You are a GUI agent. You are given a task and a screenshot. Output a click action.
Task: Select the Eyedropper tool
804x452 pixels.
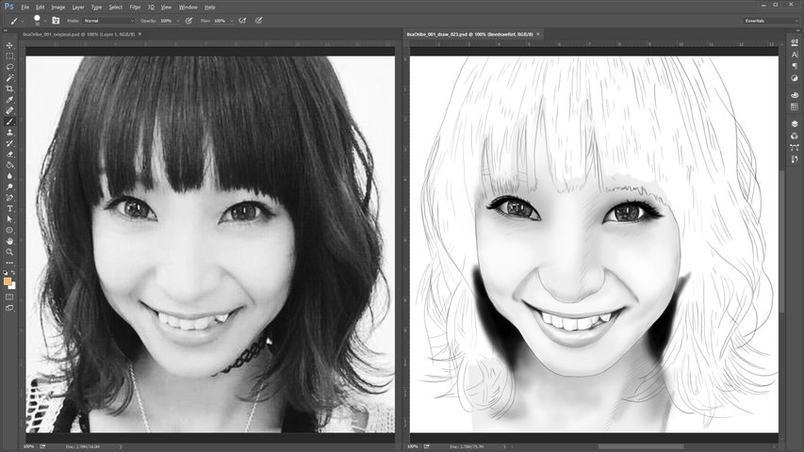point(9,100)
